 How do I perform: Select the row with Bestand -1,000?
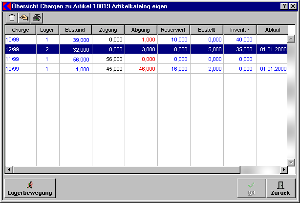pyautogui.click(x=75, y=69)
